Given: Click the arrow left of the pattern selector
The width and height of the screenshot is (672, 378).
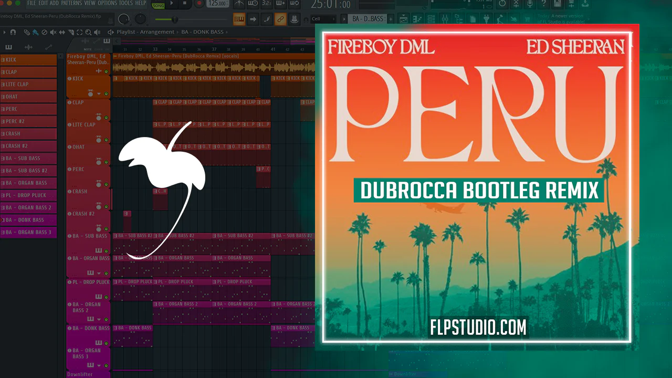Looking at the screenshot, I should click(x=343, y=19).
